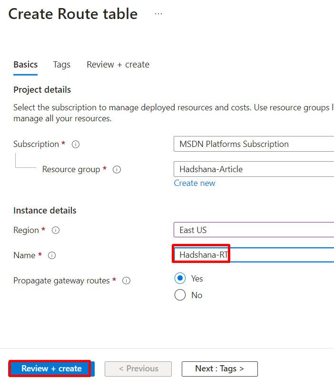Click the info icon next to Resource group
The height and width of the screenshot is (388, 334).
pyautogui.click(x=117, y=169)
